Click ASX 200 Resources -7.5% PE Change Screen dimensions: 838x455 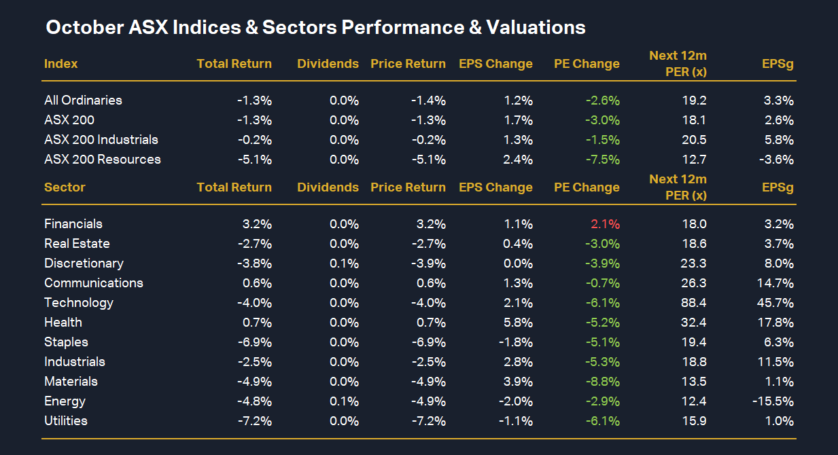click(x=602, y=160)
